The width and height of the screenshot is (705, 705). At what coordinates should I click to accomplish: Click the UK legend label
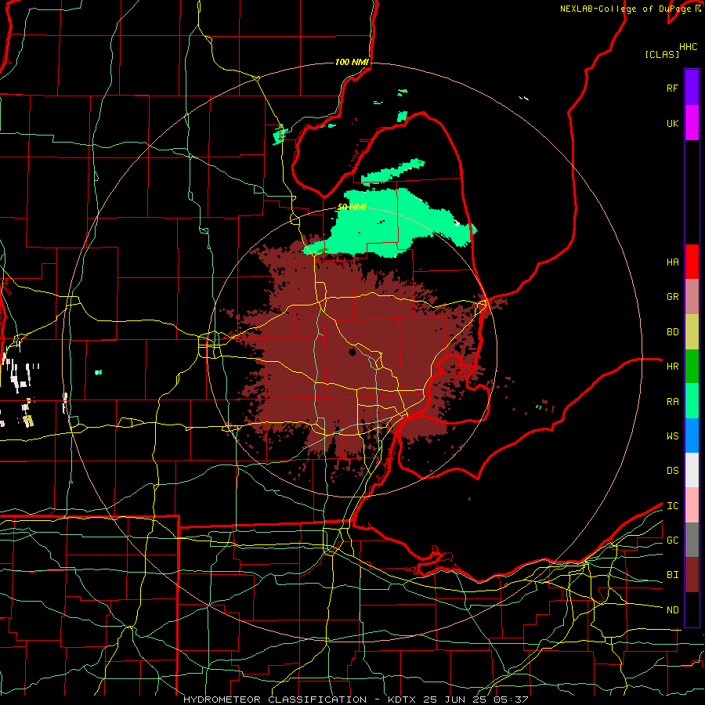672,124
